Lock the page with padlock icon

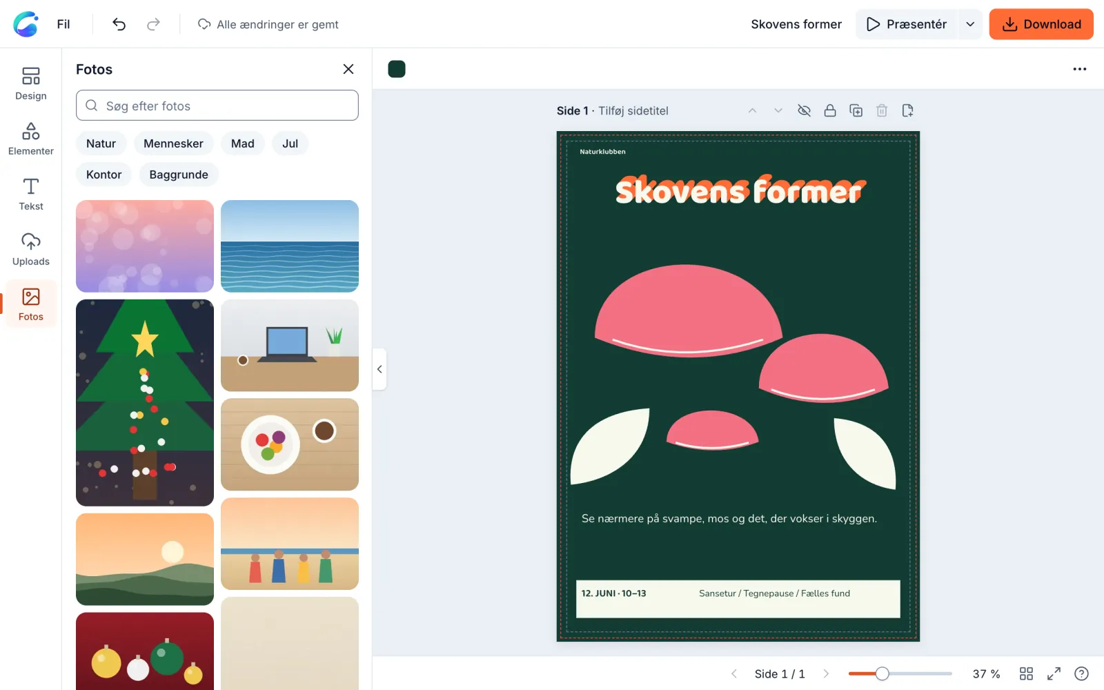click(x=830, y=110)
